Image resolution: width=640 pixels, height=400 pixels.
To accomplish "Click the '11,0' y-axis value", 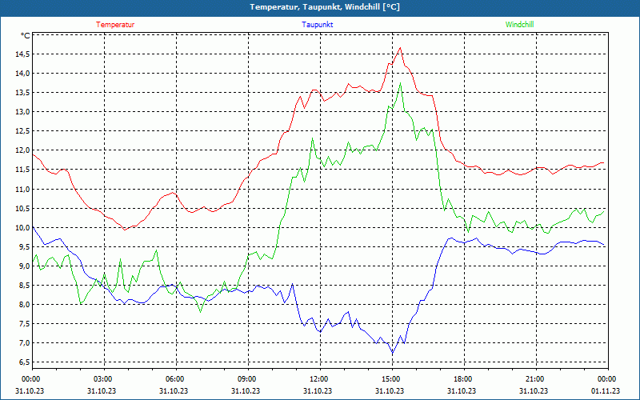I will (23, 189).
